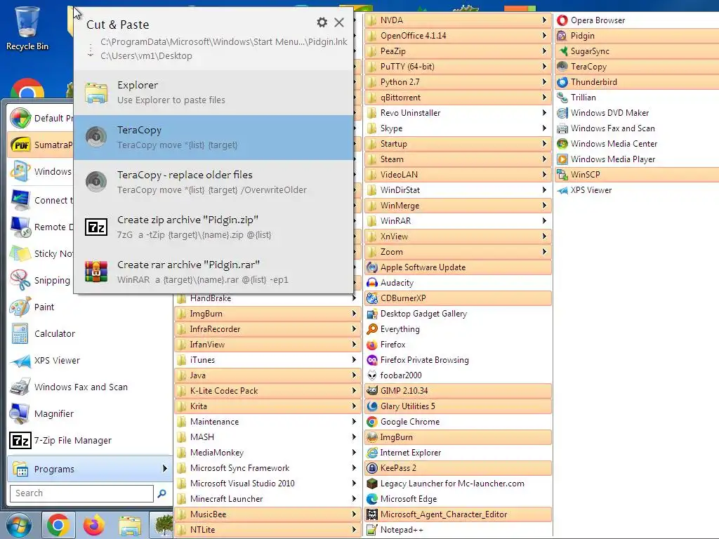Open the VideoLAN folder

tap(458, 175)
